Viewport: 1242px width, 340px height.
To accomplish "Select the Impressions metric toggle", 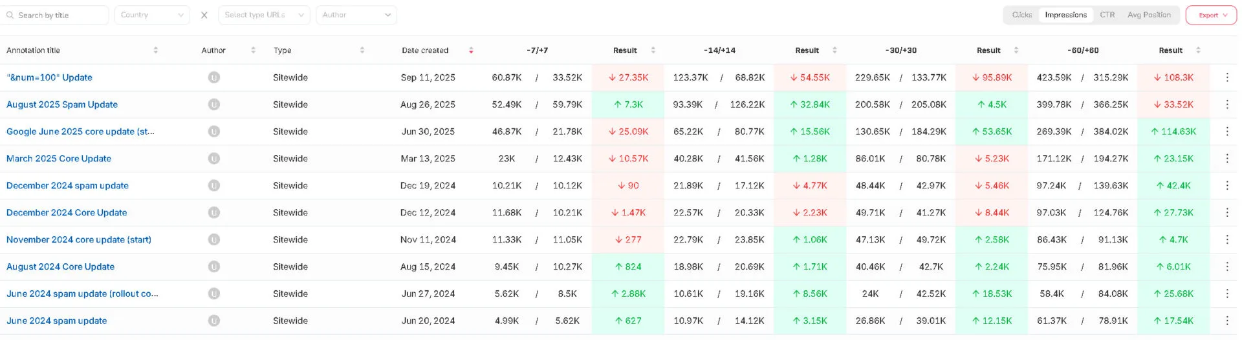I will tap(1065, 15).
